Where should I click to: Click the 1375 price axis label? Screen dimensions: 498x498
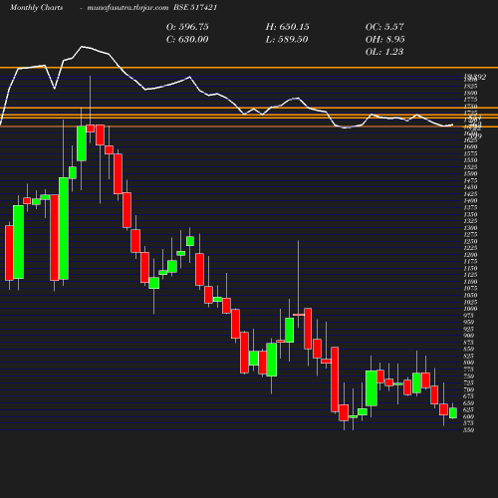(470, 207)
